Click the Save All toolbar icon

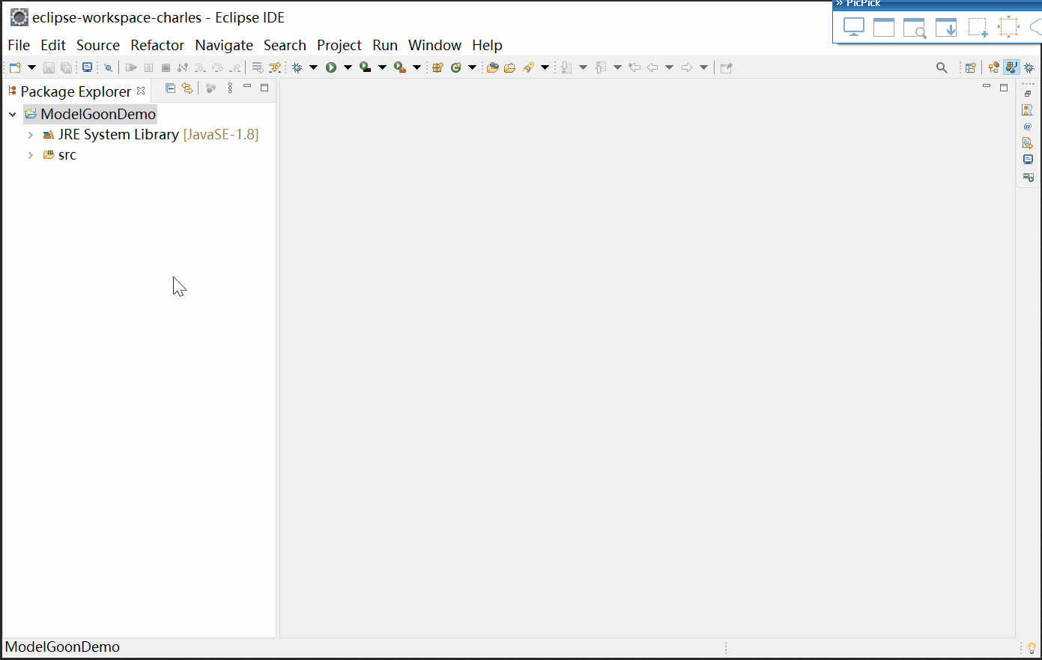point(67,67)
